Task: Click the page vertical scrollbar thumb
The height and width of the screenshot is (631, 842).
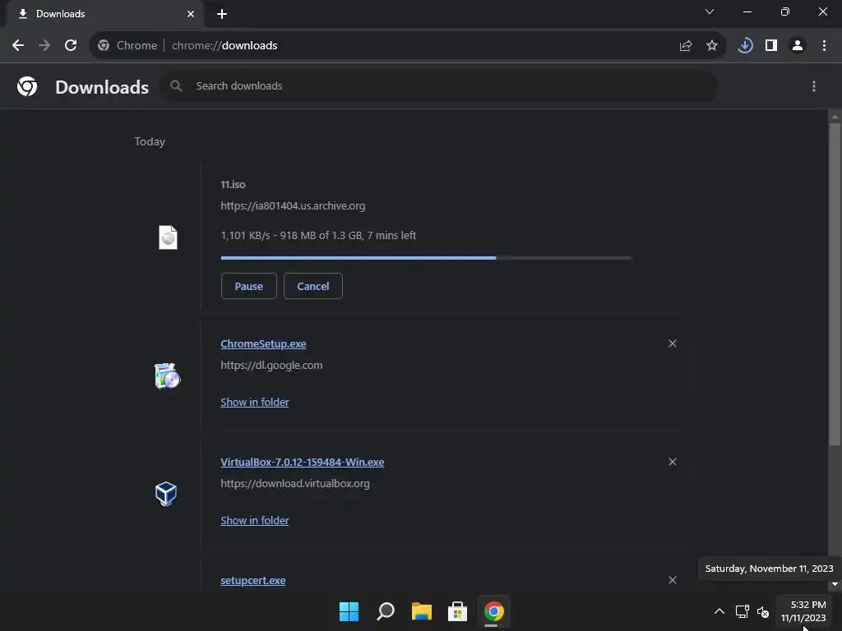Action: pos(835,284)
